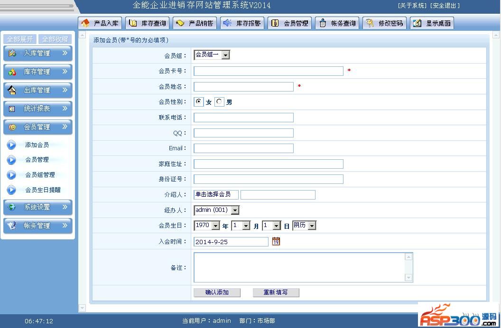Expand the 系统设置 chevron
Screen dimensions: 501x328
tap(65, 207)
